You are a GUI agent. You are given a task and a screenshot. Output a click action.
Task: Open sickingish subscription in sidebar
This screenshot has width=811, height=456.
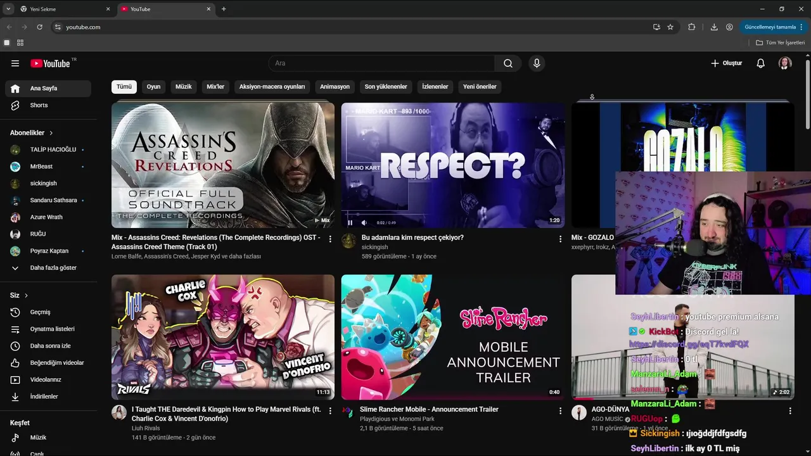click(x=48, y=183)
